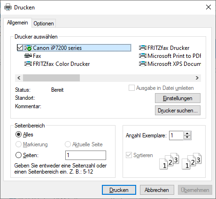Open the Allgemein tab

coord(17,23)
